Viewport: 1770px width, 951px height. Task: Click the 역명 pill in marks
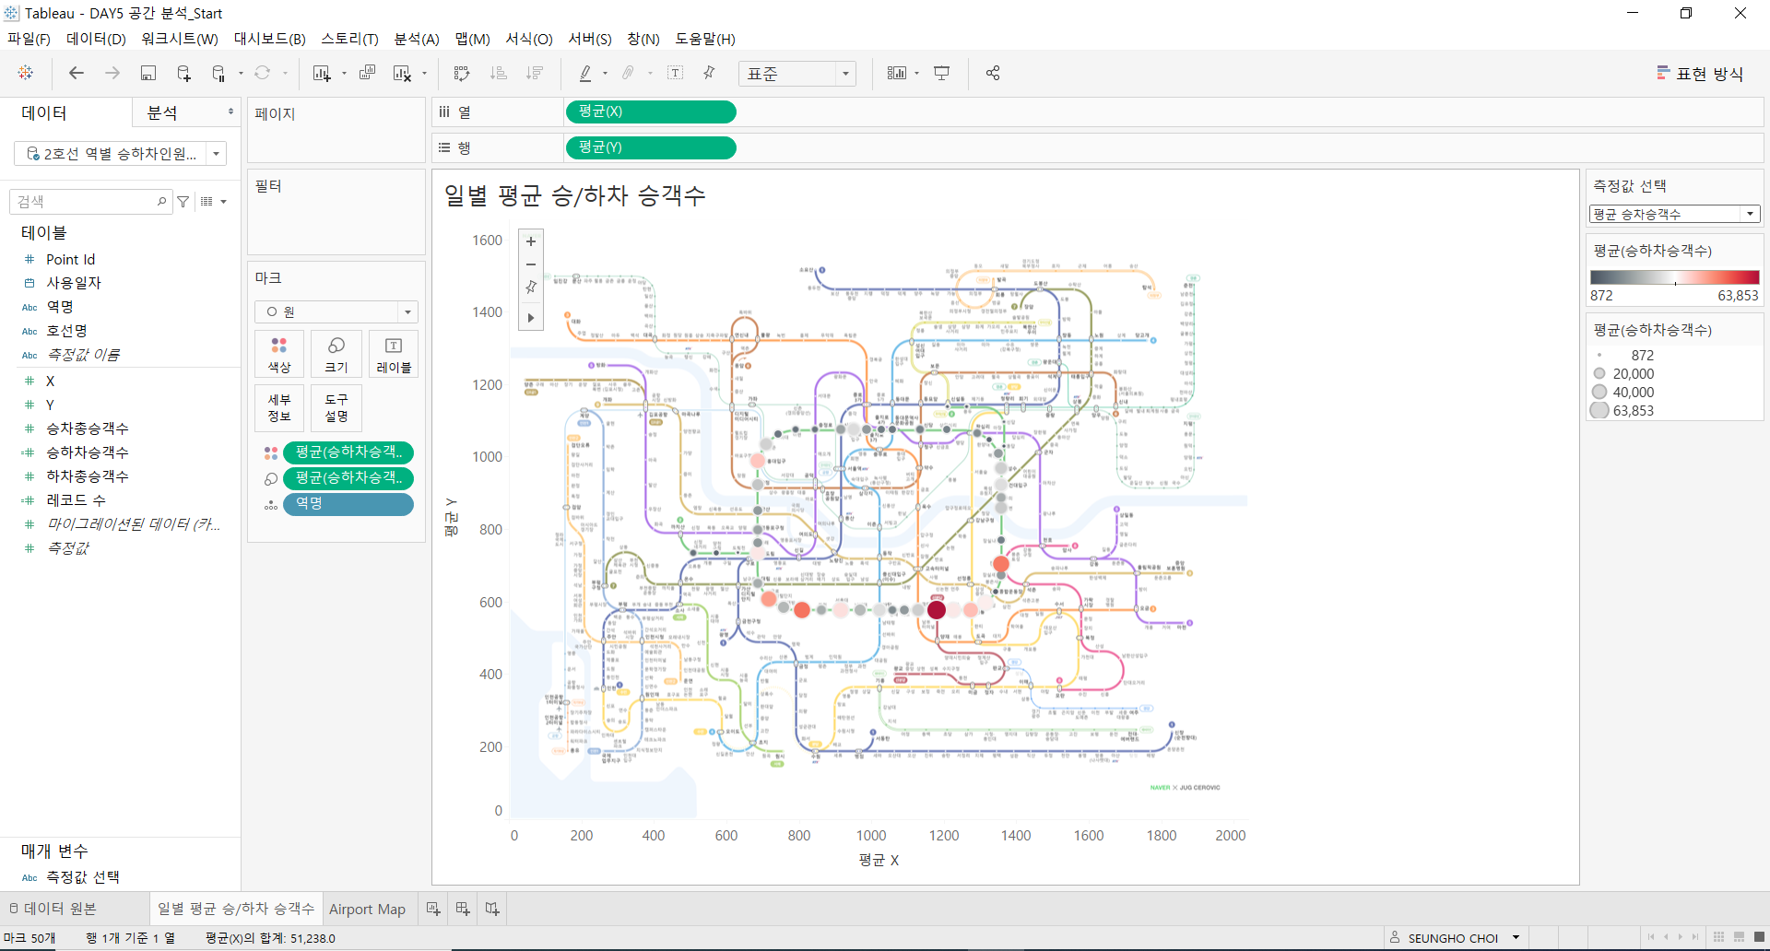click(x=348, y=504)
